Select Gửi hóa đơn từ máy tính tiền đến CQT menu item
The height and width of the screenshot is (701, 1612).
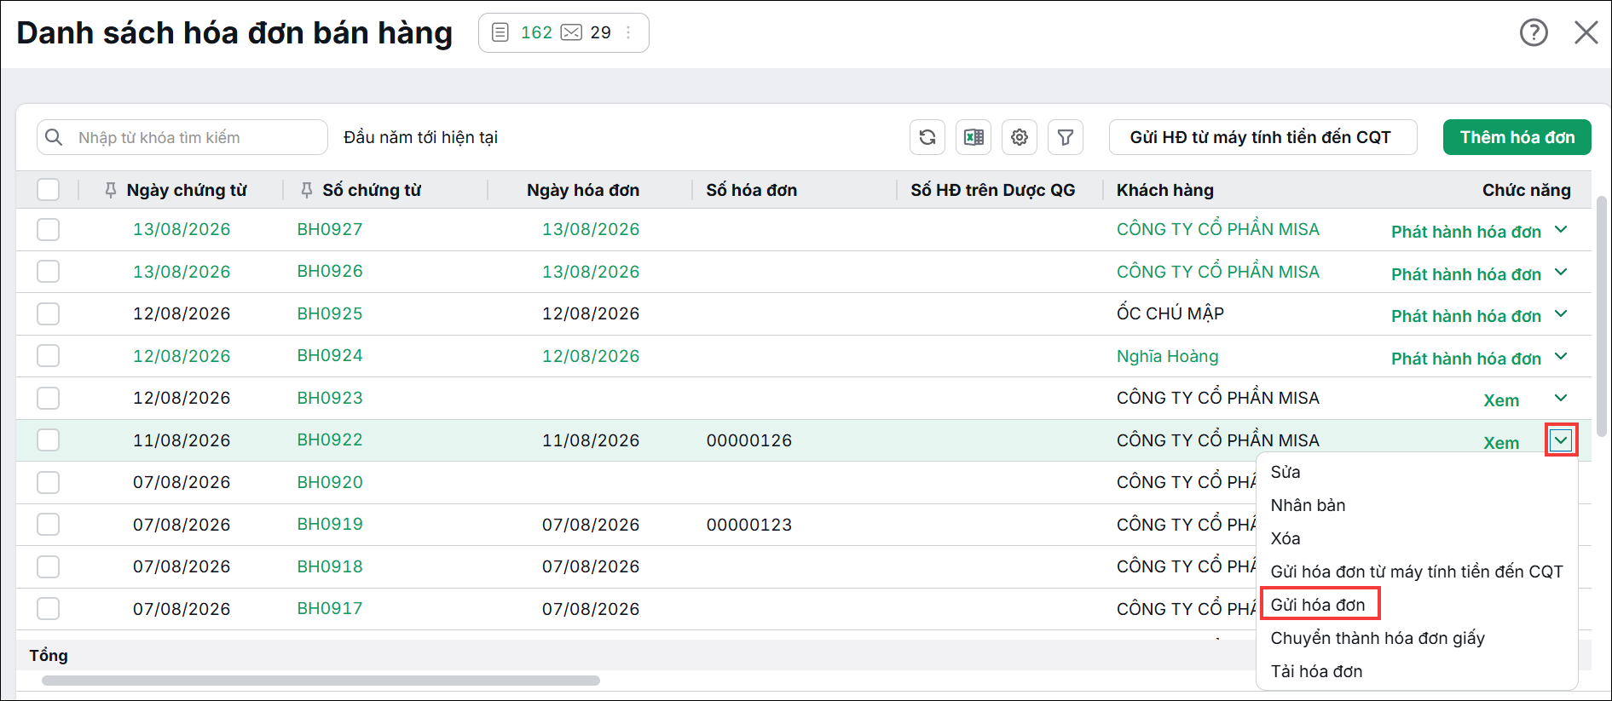click(1417, 572)
